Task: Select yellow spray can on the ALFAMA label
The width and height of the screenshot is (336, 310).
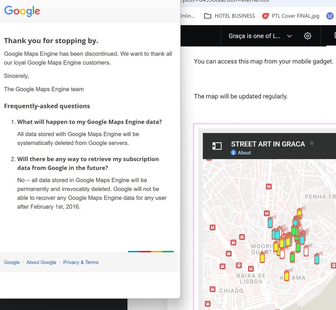Action: pos(287,275)
